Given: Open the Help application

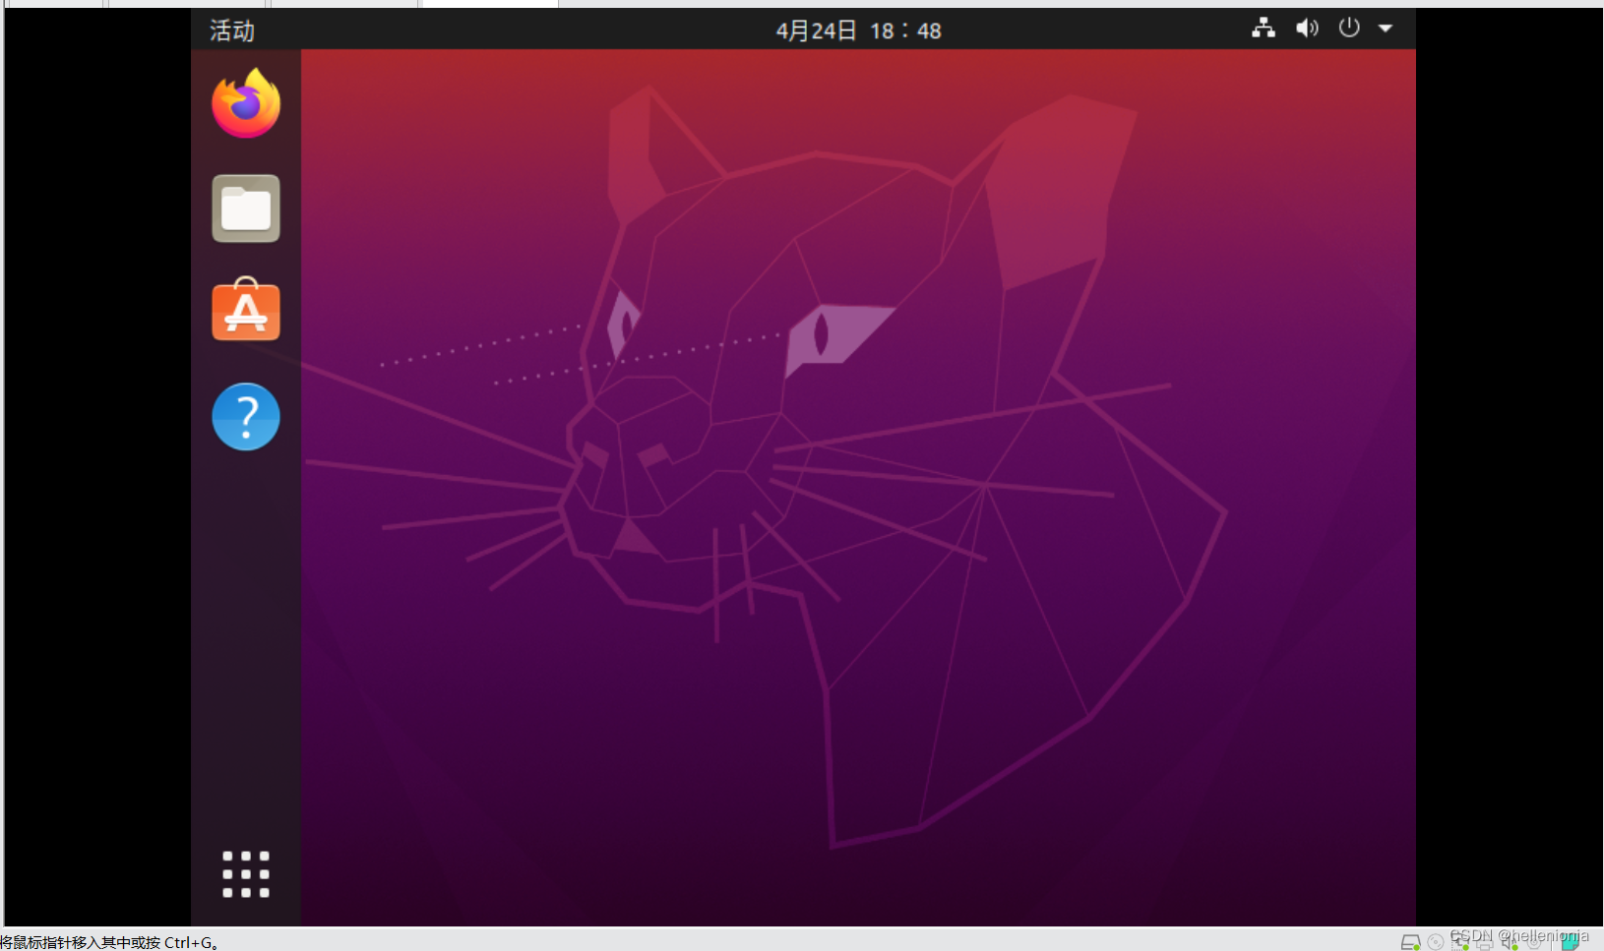Looking at the screenshot, I should 245,417.
